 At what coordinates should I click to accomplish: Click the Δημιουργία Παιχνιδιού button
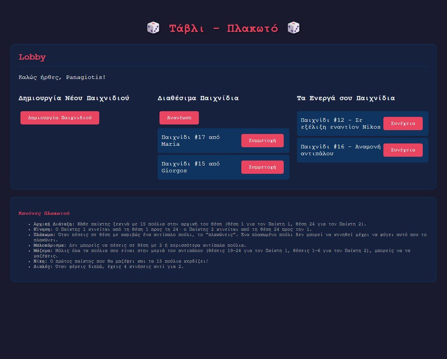coord(59,118)
